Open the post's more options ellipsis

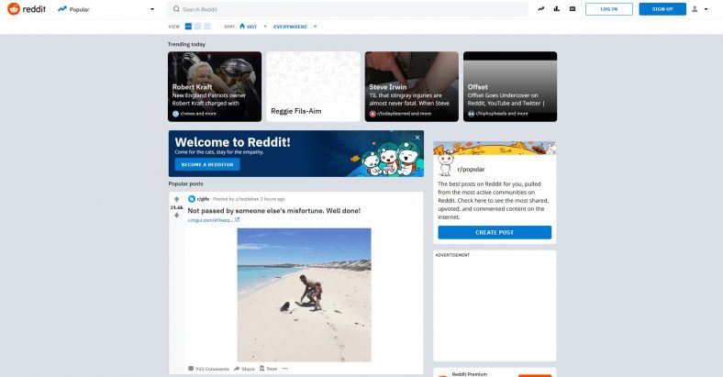[x=285, y=368]
